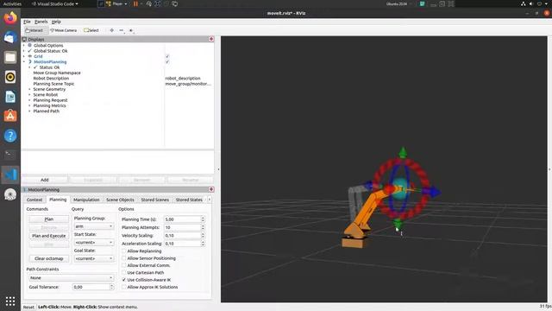Open Ubuntu Software from the dock
The image size is (552, 311).
(x=10, y=116)
